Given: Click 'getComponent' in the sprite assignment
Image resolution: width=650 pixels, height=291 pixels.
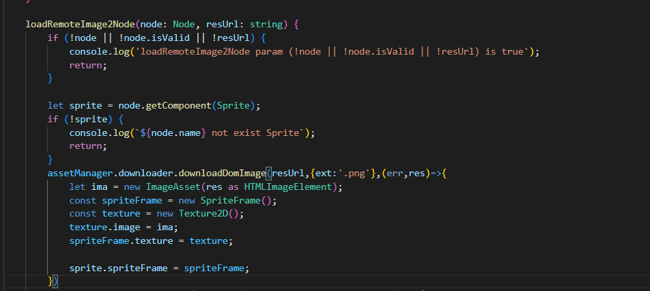Looking at the screenshot, I should tap(179, 106).
